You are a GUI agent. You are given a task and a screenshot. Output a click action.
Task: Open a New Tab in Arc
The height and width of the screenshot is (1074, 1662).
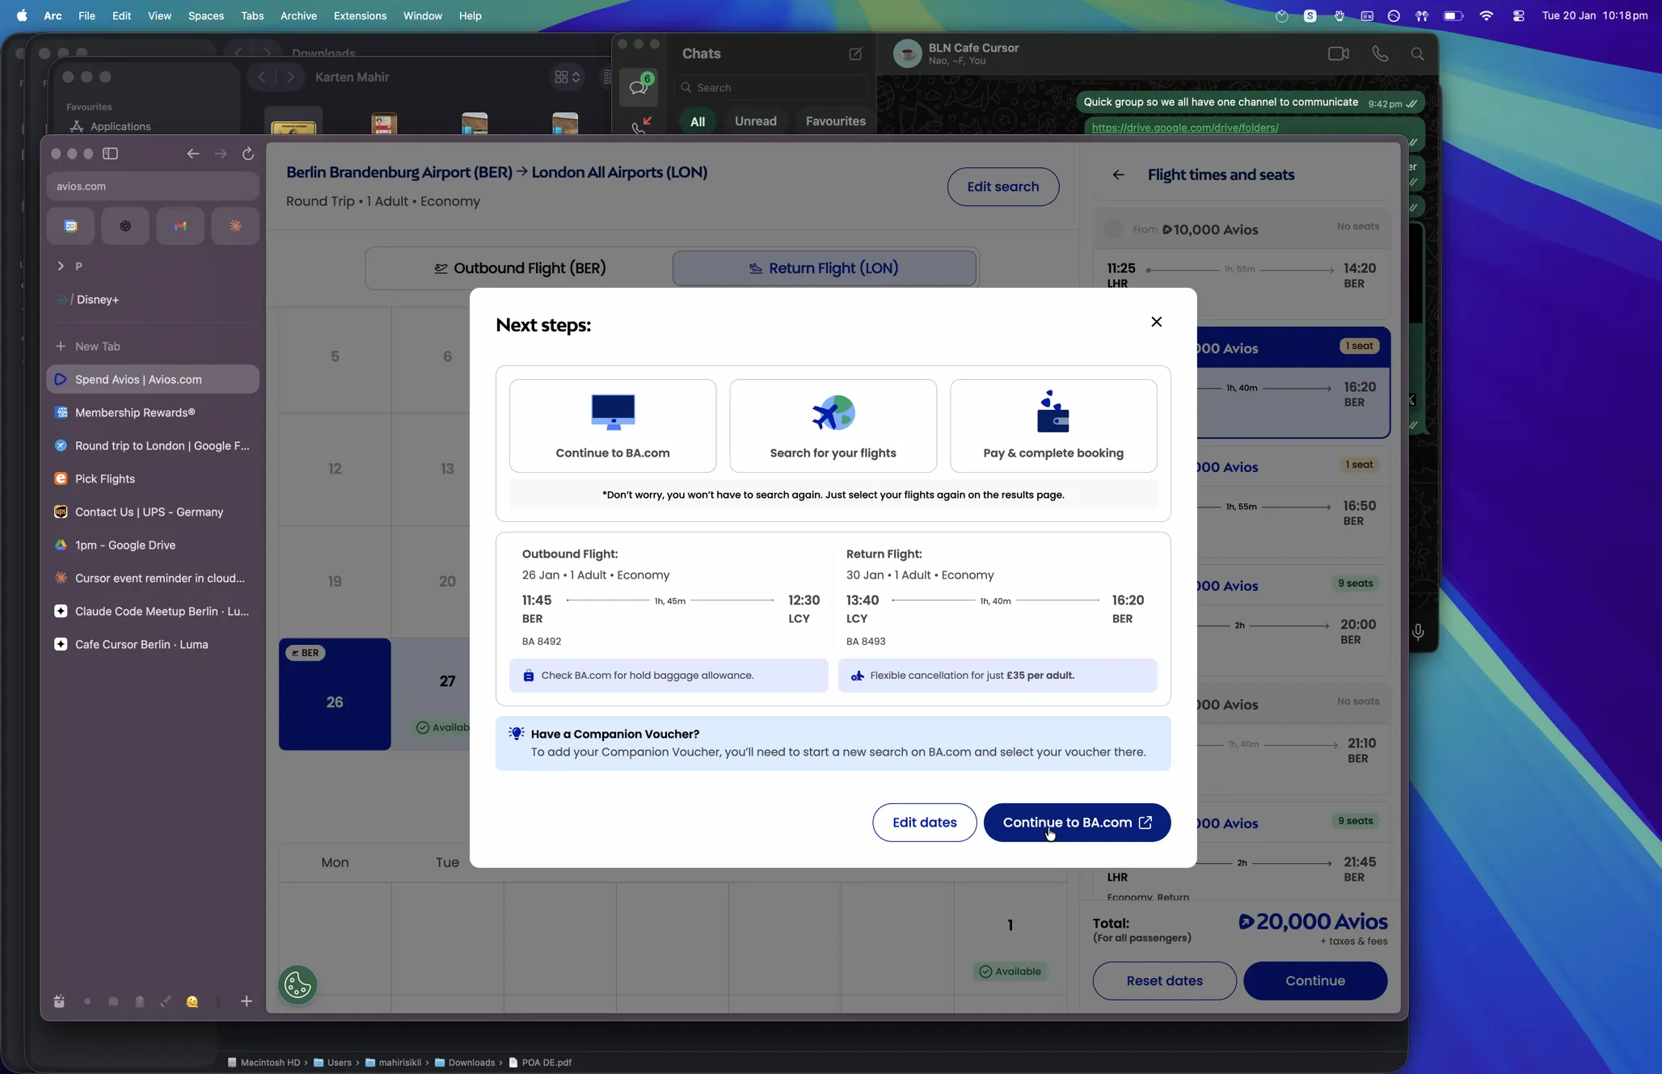tap(153, 347)
